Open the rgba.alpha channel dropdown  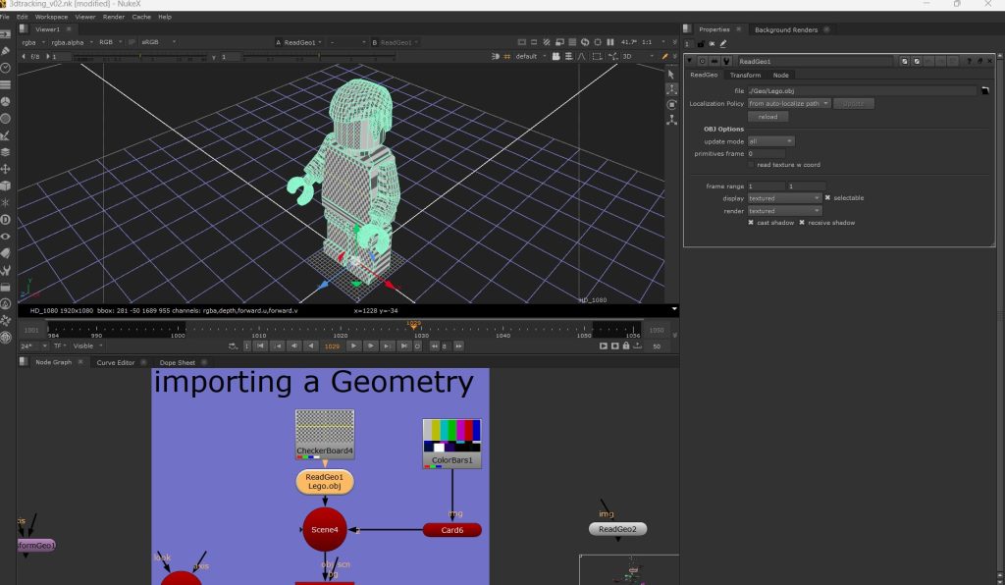point(72,43)
